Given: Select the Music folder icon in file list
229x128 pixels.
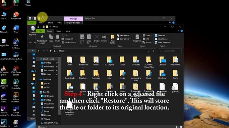Looking at the screenshot, I should pos(149,74).
